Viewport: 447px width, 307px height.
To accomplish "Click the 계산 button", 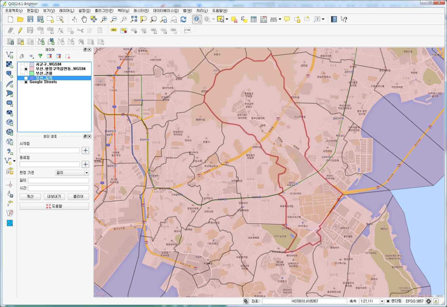I will [x=30, y=197].
